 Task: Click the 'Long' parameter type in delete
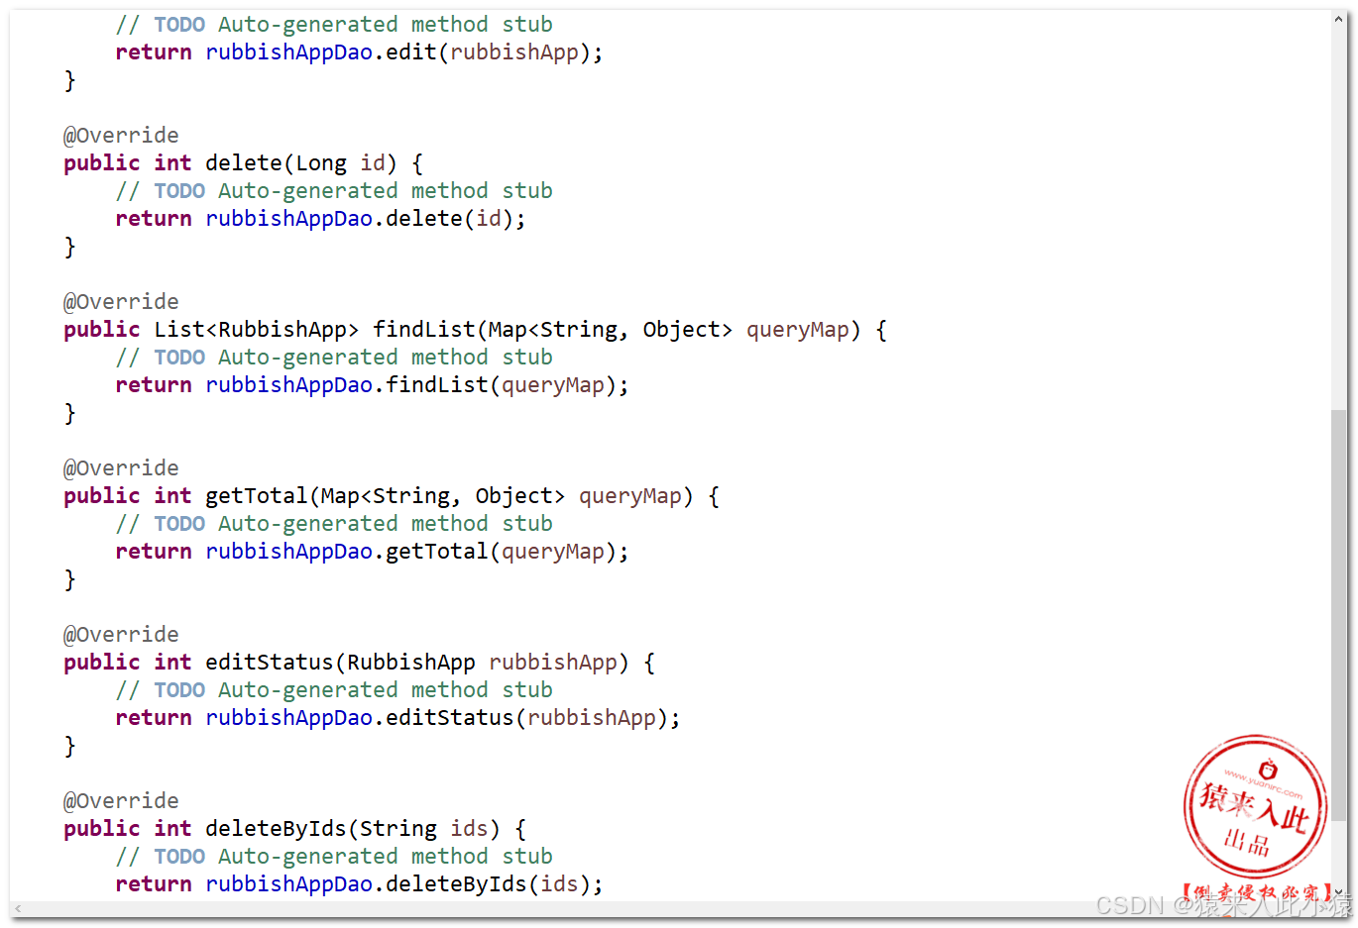coord(321,163)
